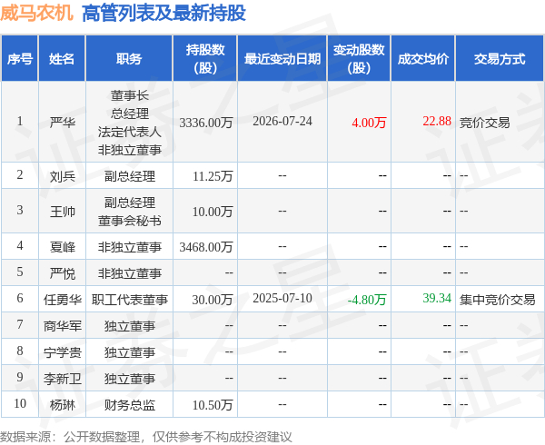Screen dimensions: 545x445
Task: Click 严悦's 非独立董事 position cell
Action: click(x=130, y=273)
